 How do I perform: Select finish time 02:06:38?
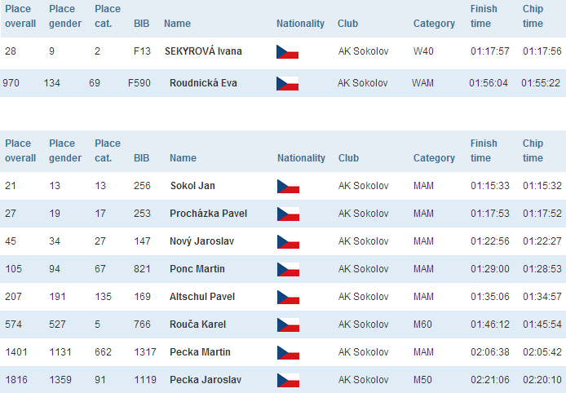(x=490, y=352)
